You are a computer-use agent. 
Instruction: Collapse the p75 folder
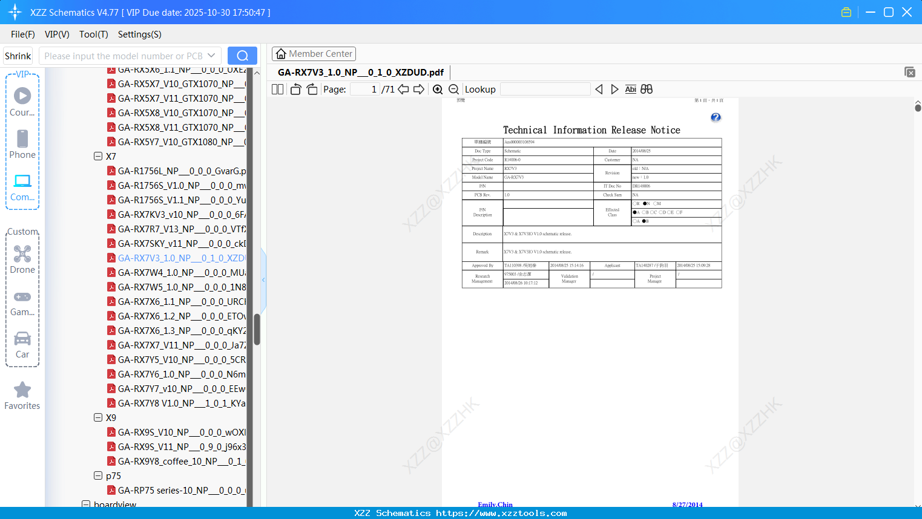coord(98,475)
